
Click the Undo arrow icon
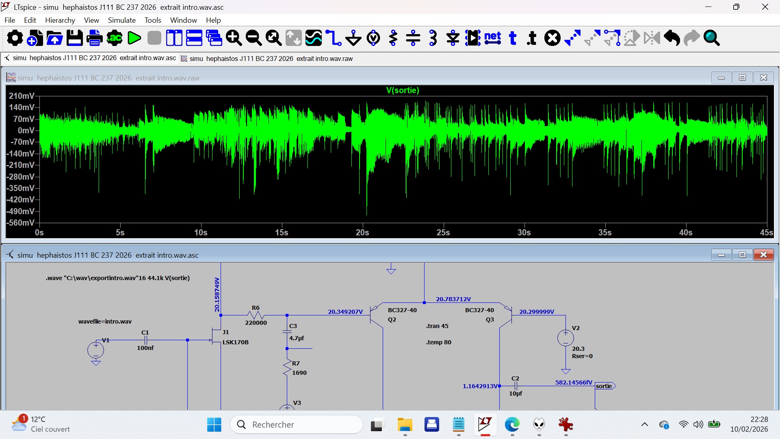(x=672, y=38)
